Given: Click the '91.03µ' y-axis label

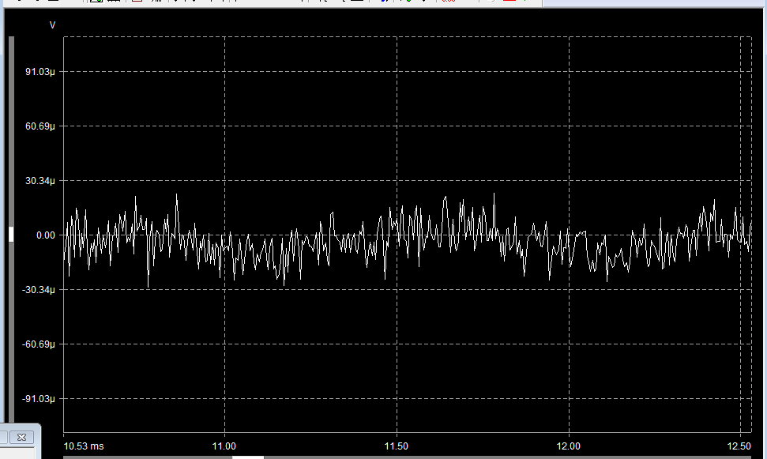Looking at the screenshot, I should coord(40,72).
